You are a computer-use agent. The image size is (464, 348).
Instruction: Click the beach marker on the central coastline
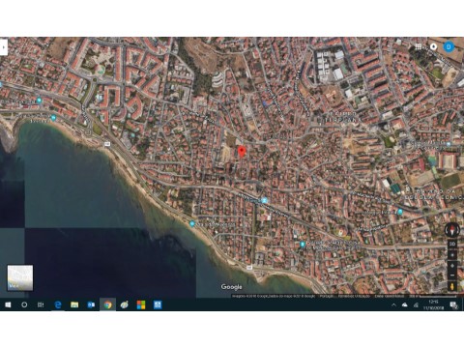(x=192, y=223)
